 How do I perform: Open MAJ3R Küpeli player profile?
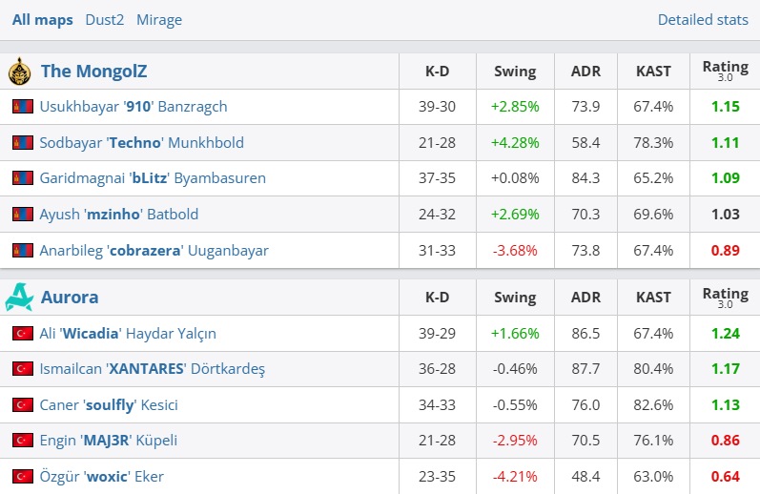point(109,441)
